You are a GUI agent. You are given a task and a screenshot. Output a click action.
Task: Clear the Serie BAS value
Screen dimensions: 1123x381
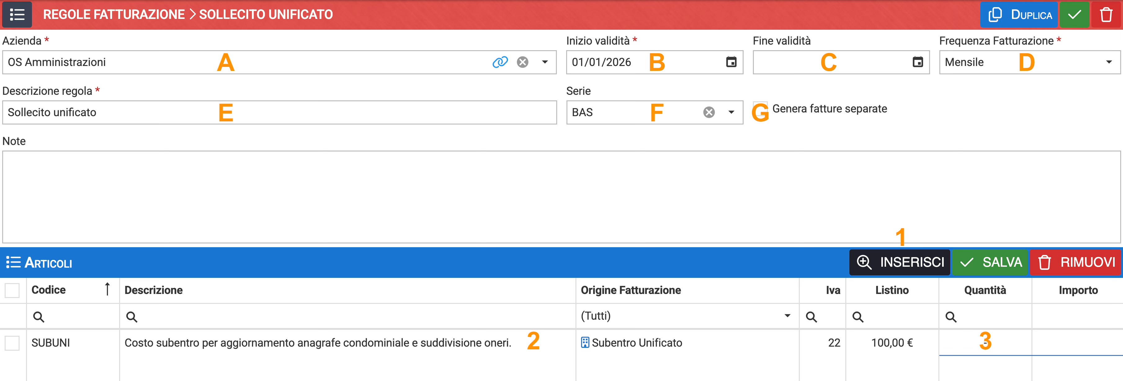coord(709,112)
